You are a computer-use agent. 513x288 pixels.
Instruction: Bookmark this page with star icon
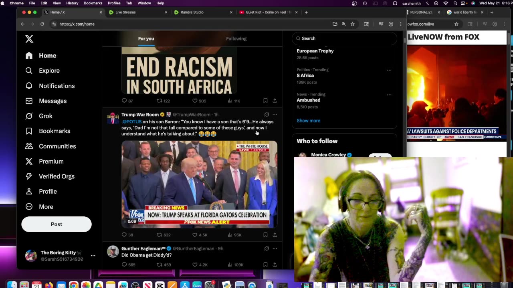pyautogui.click(x=353, y=24)
